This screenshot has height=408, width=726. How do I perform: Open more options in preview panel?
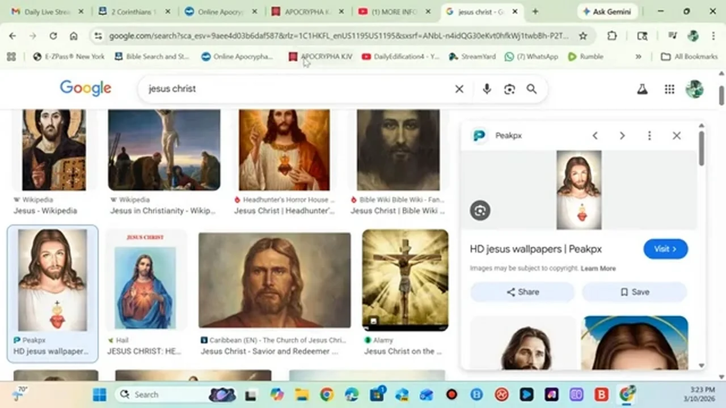coord(649,136)
